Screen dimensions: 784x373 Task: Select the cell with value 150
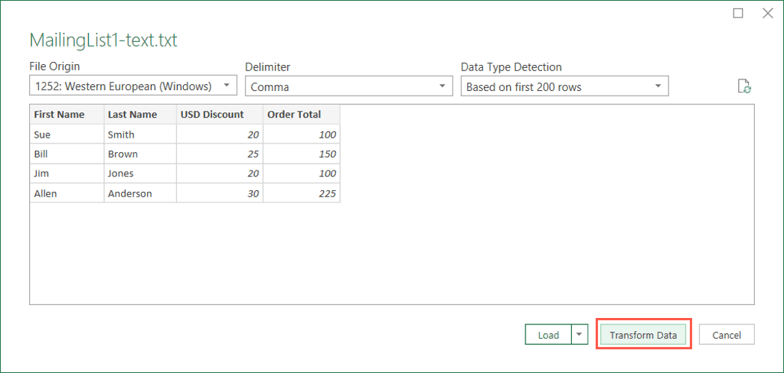coord(301,154)
